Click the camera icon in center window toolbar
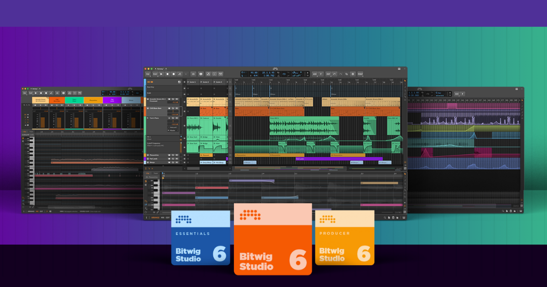The image size is (547, 287). (x=193, y=74)
